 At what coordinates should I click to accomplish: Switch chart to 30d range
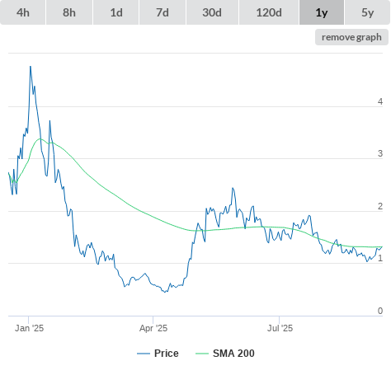(x=212, y=12)
